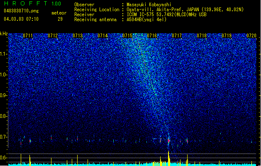Click the 0.9 kHz frequency label
Viewport: 261px width, 166px height.
click(3, 95)
